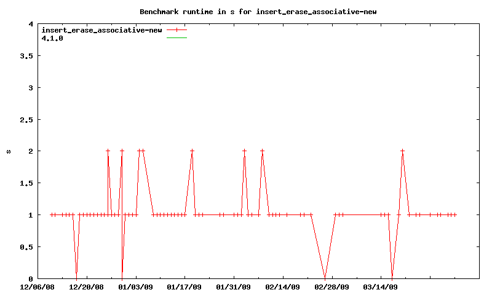Click the '01/31/09' x-axis date label
492x295 pixels.
pyautogui.click(x=234, y=286)
